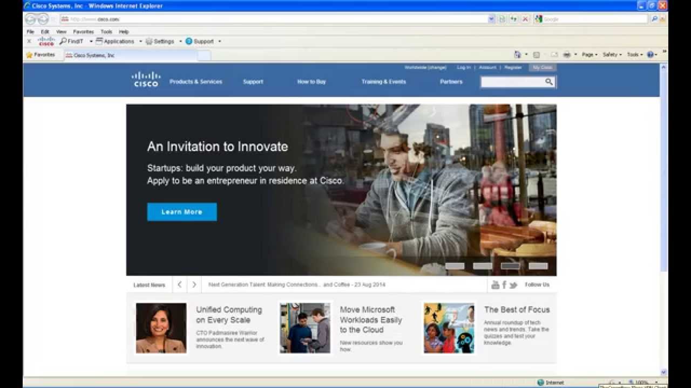
Task: Click the Twitter icon next to Follow Us
Action: pos(513,285)
